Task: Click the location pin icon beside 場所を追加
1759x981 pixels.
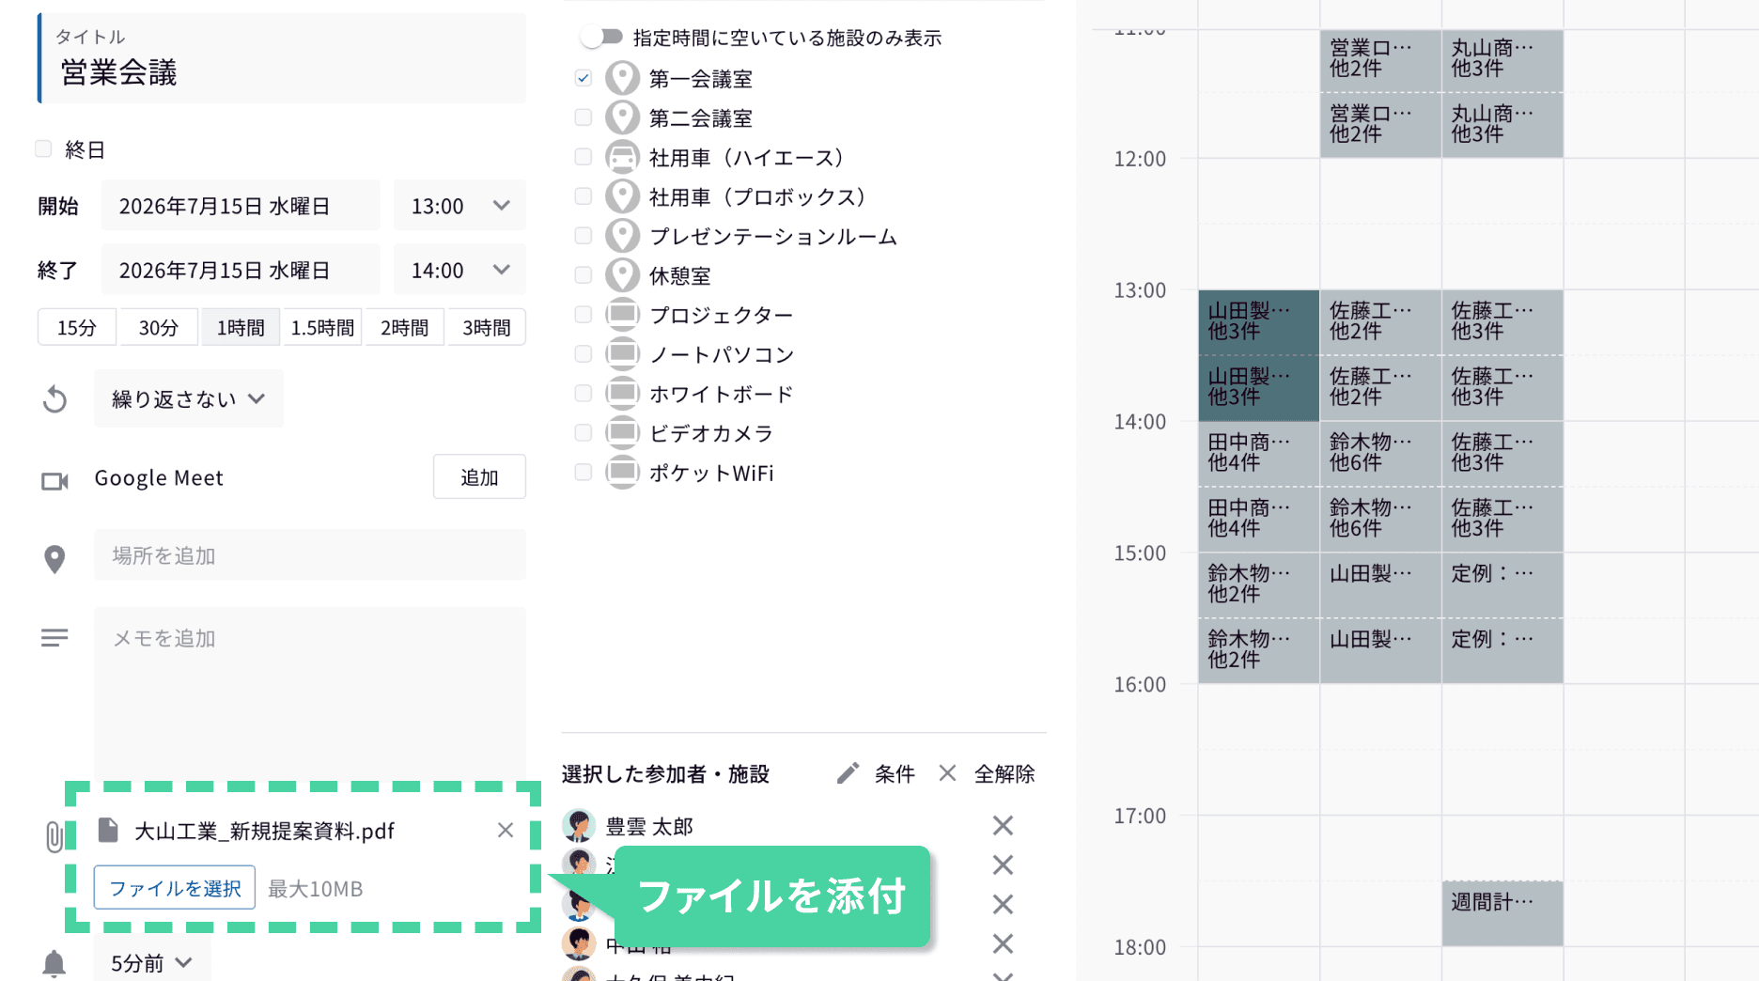Action: pyautogui.click(x=54, y=559)
